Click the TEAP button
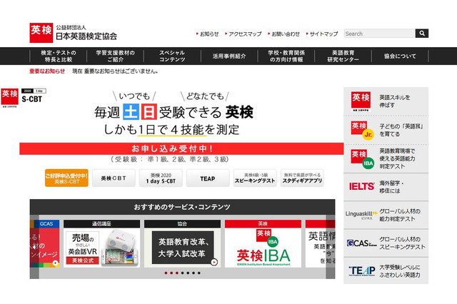 (x=208, y=178)
